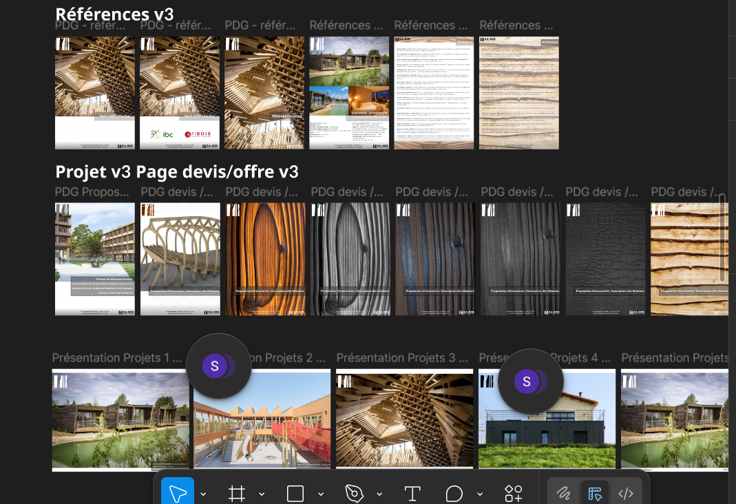Select the Pen tool
This screenshot has height=504, width=736.
tap(354, 493)
